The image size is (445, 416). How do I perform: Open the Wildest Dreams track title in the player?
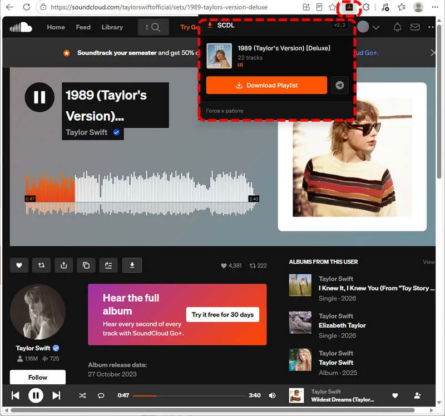point(343,399)
